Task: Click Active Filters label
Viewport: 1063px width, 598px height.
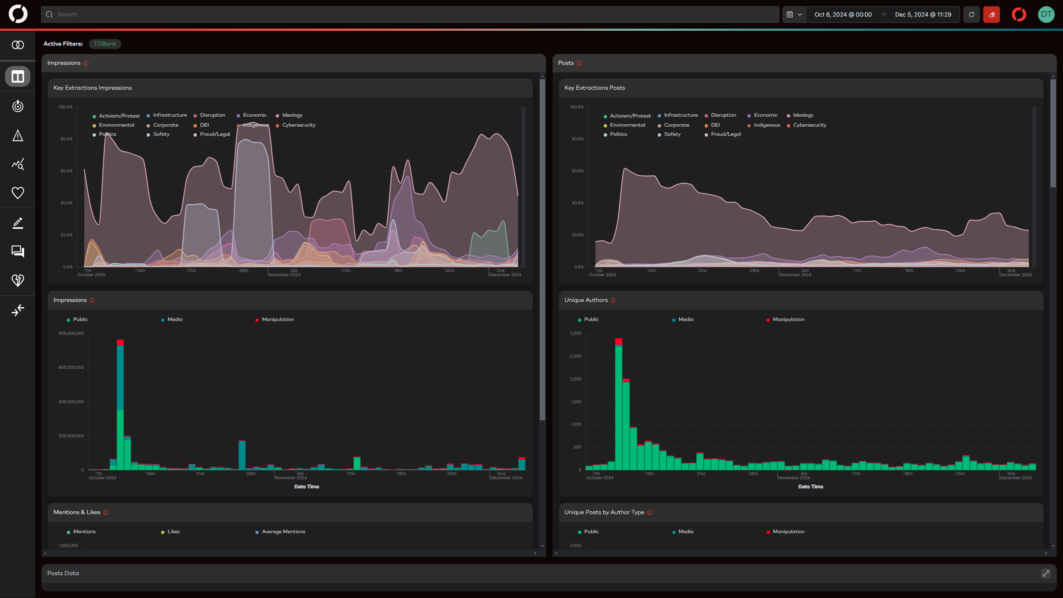Action: coord(63,44)
